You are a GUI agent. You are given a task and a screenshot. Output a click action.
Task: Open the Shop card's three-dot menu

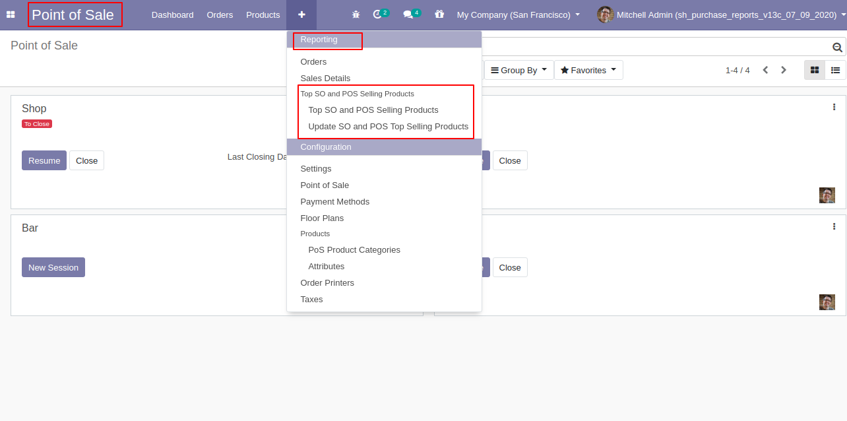(x=834, y=107)
